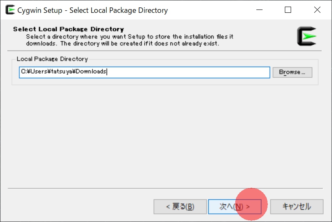The height and width of the screenshot is (222, 332).
Task: Close the Cygwin Setup window
Action: pyautogui.click(x=317, y=10)
